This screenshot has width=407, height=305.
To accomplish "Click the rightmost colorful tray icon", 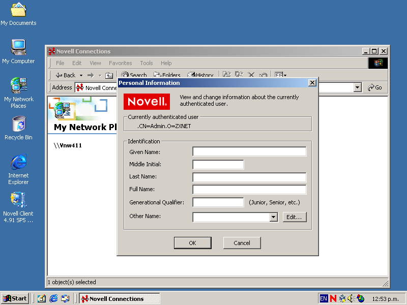I will [x=361, y=298].
